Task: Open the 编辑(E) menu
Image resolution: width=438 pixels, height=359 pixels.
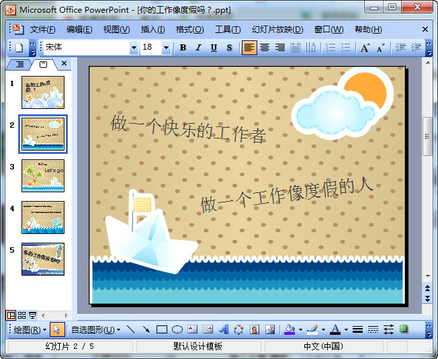Action: click(x=79, y=30)
